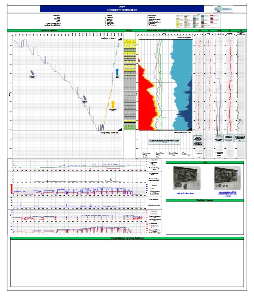Click the annotation box below the geomechanical model
254x300 pixels.
tap(164, 142)
